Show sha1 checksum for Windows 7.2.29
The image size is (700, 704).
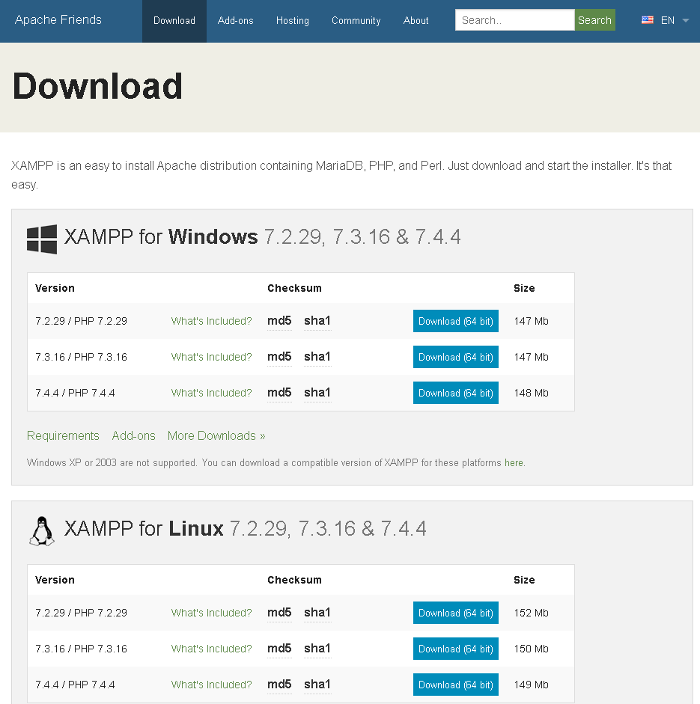(x=317, y=321)
